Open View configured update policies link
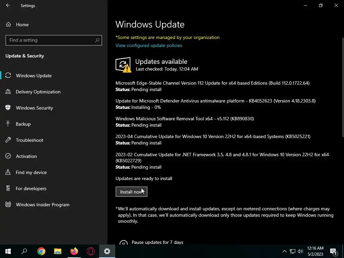 coord(149,45)
